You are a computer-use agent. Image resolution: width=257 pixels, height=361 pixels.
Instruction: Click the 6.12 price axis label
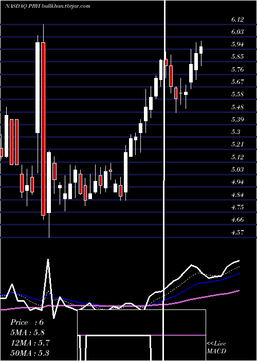(237, 20)
